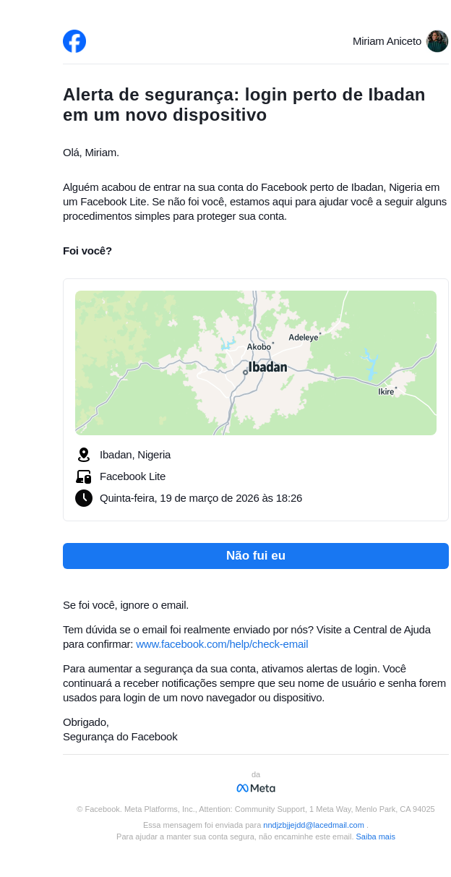Click the nndjzbjjejdd@lacedmail.com email link
This screenshot has width=451, height=877.
point(314,825)
